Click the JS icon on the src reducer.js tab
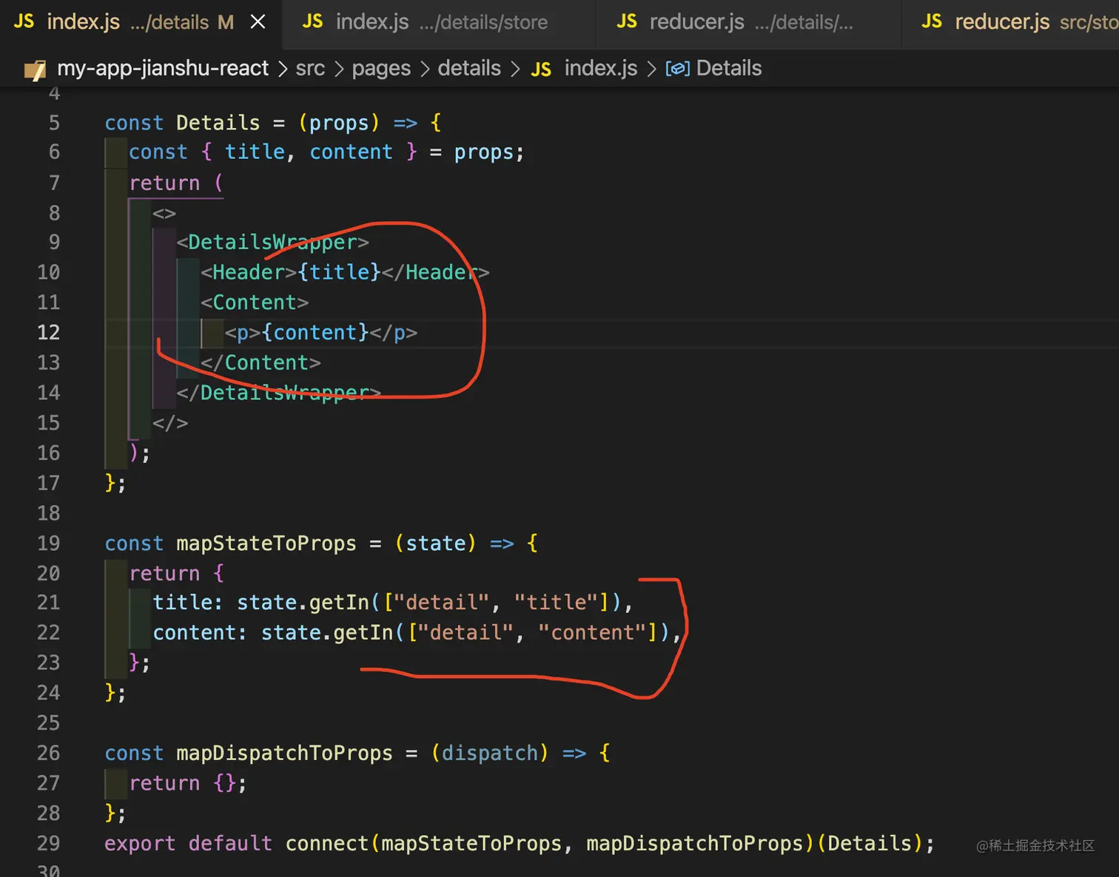This screenshot has height=877, width=1119. tap(931, 21)
